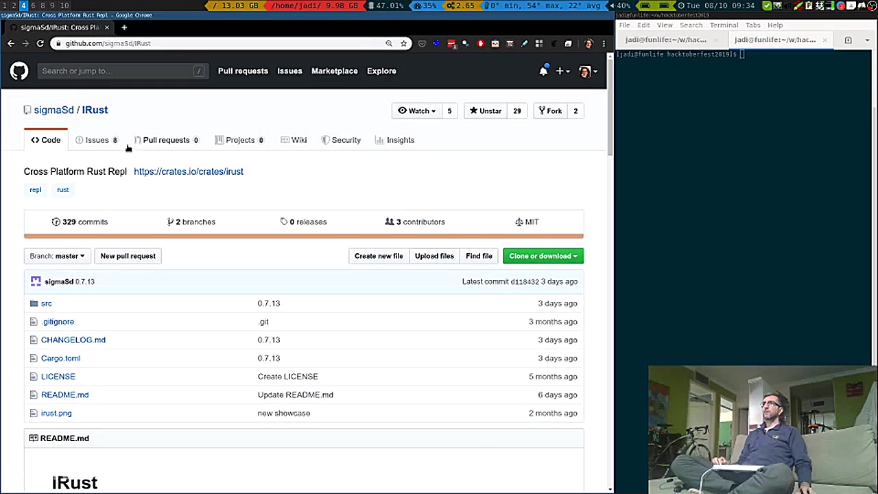The width and height of the screenshot is (878, 494).
Task: Switch to the Code tab
Action: (x=46, y=140)
